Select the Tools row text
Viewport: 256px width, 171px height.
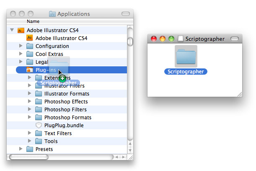51,141
